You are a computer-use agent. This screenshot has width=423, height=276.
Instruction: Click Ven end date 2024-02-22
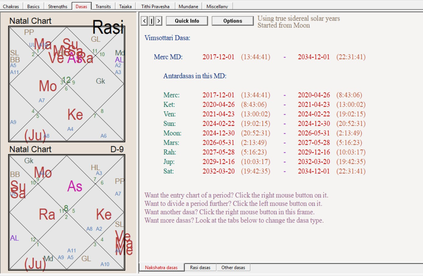(x=314, y=114)
